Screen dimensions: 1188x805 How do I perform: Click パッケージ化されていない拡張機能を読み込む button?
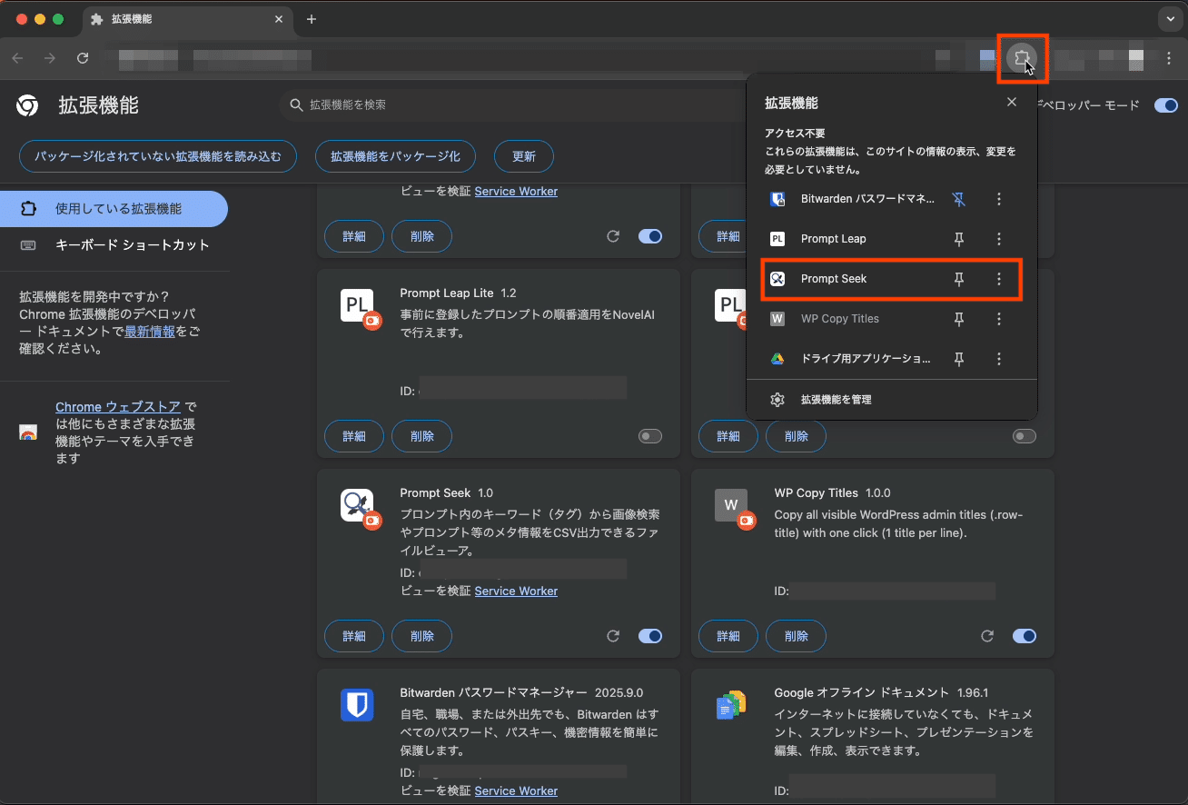(158, 156)
